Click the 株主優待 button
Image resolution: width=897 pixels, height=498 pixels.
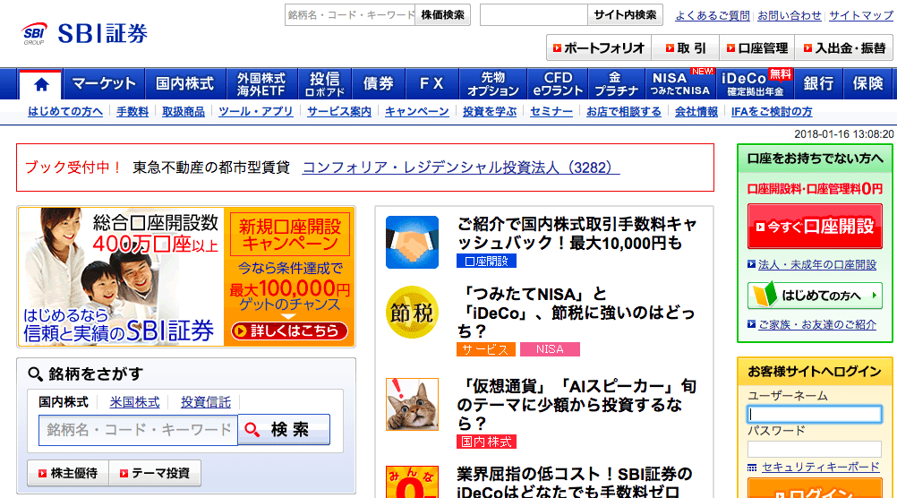pyautogui.click(x=68, y=474)
